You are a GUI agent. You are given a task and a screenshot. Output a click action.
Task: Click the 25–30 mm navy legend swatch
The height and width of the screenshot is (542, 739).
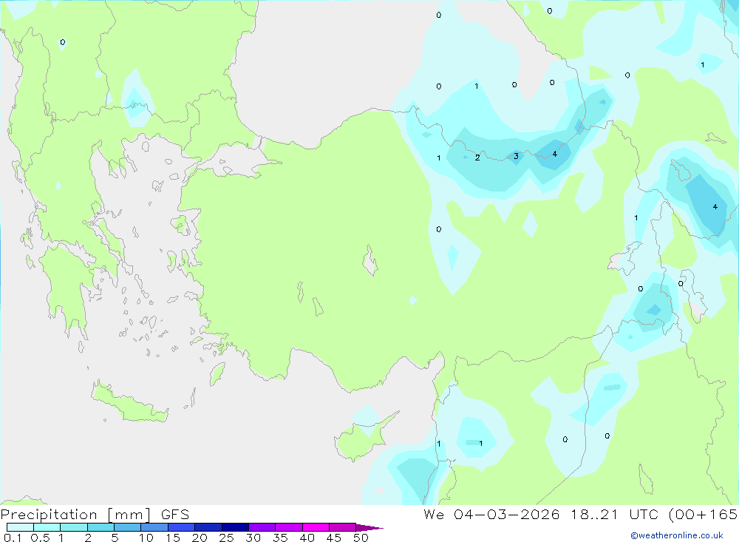[x=235, y=527]
